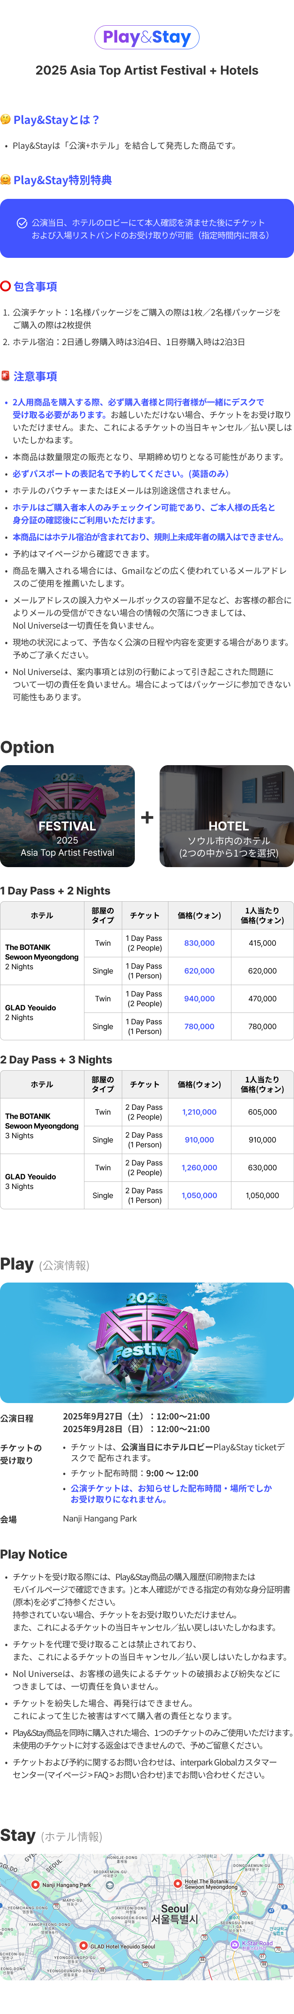Click the Play&Stay特別特典 heading
The height and width of the screenshot is (2014, 294).
63,180
